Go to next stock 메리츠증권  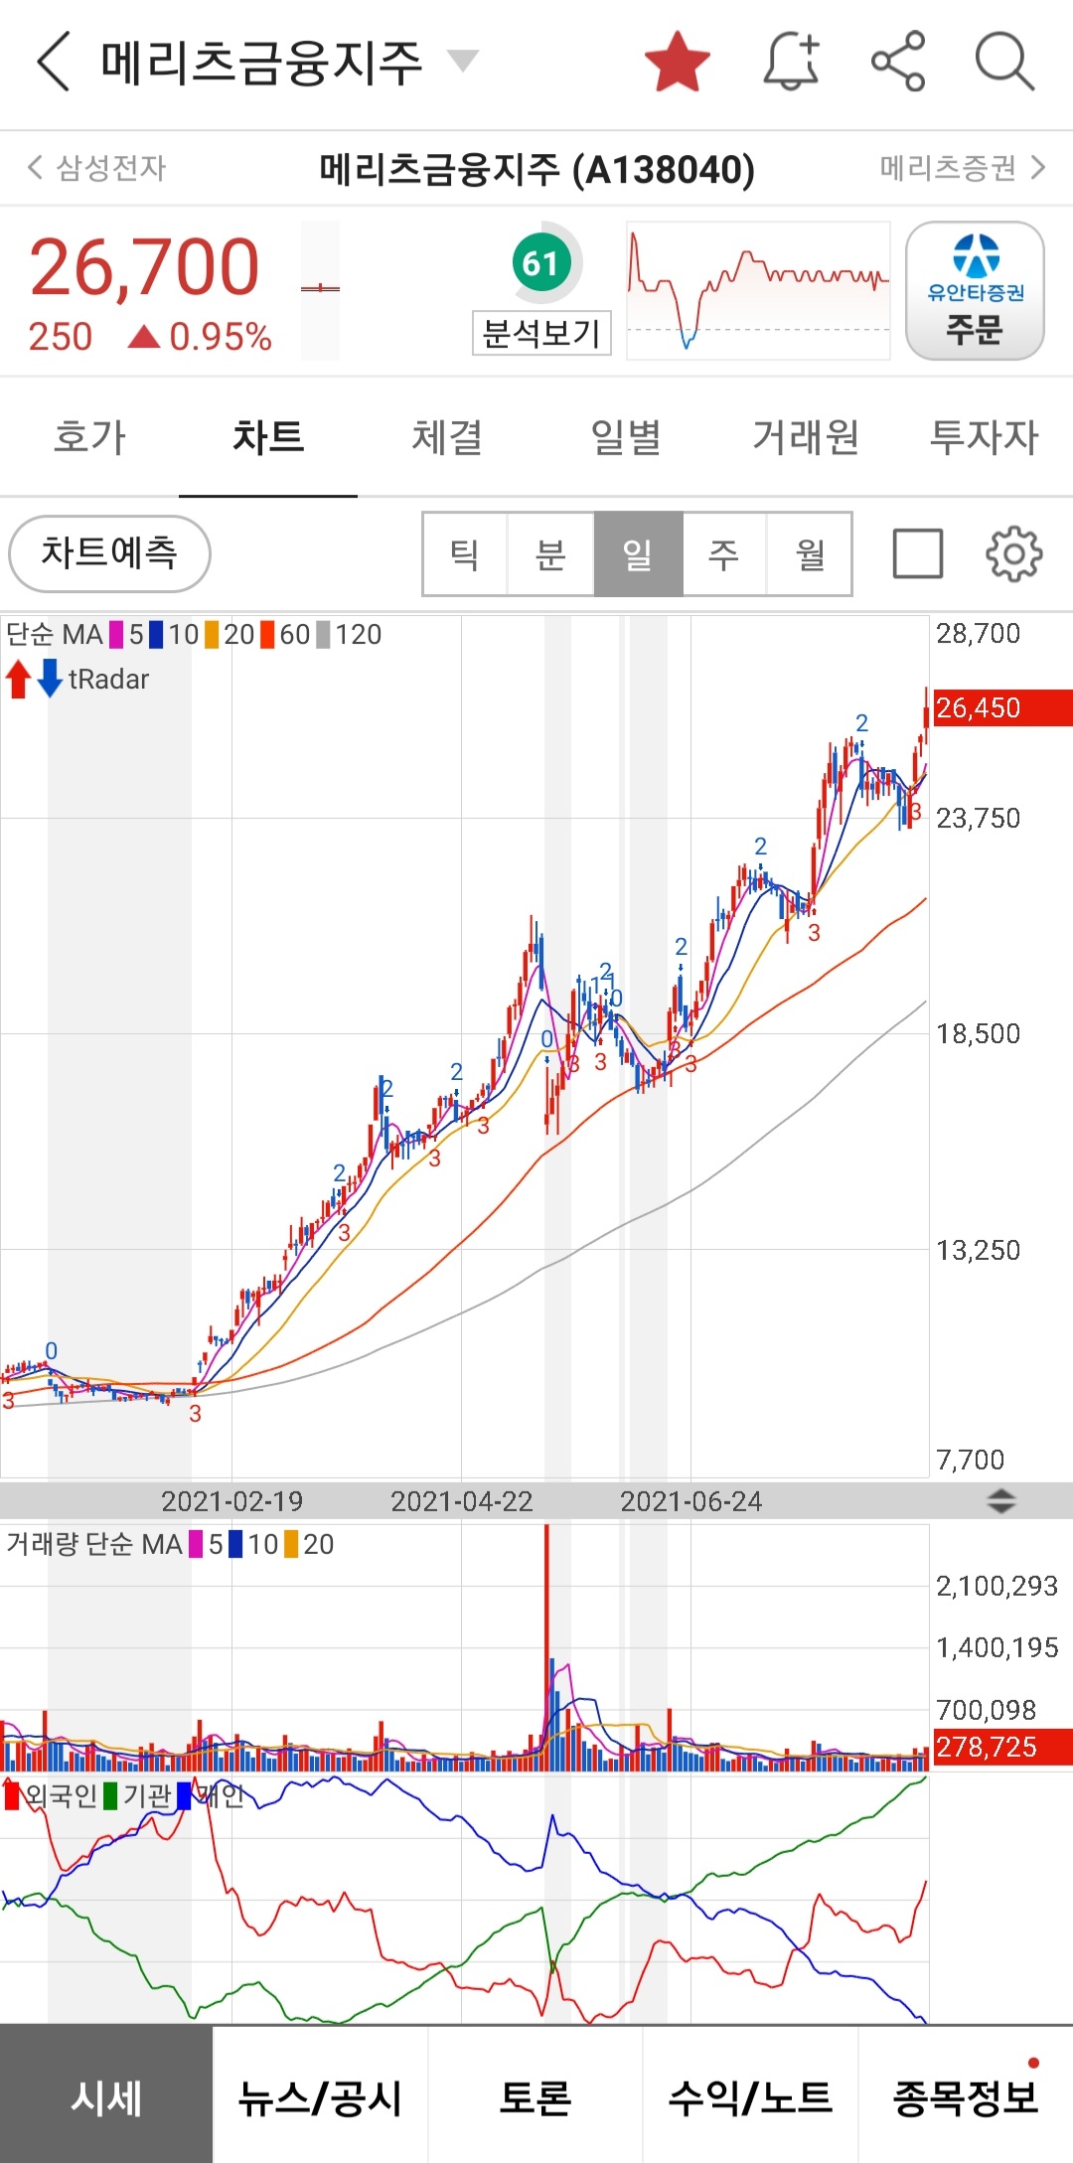tap(962, 167)
